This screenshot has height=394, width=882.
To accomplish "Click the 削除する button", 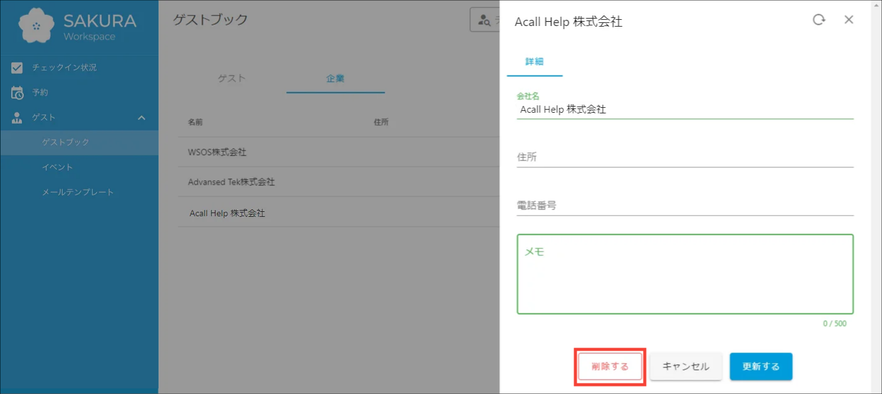I will (x=610, y=367).
